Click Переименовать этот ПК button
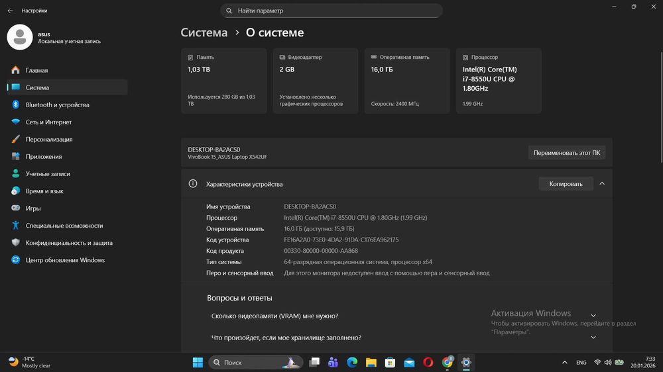Screen dimensions: 663x372 pyautogui.click(x=567, y=153)
